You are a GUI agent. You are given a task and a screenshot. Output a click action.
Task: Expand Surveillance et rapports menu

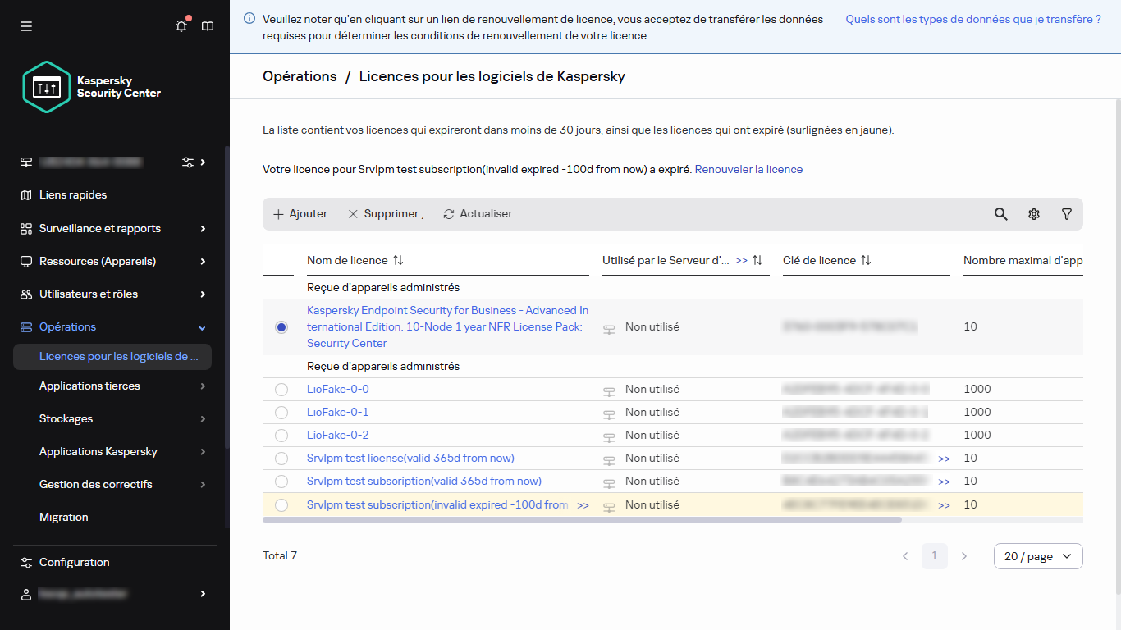[x=112, y=228]
